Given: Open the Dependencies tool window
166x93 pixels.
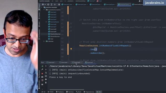Looking at the screenshot, I should point(89,92).
